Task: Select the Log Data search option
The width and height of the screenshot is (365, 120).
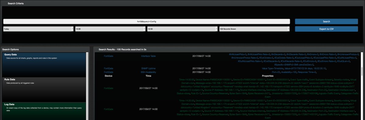Action: [44, 111]
